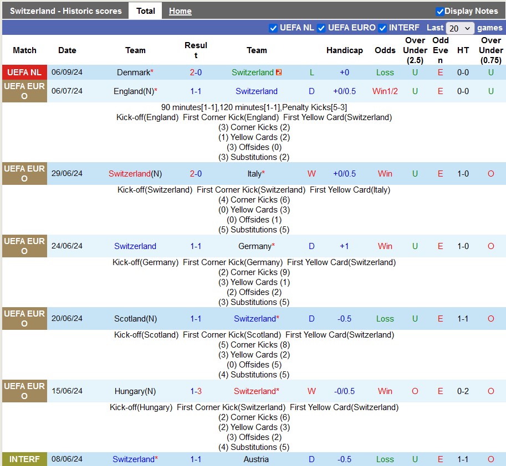Viewport: 506px width, 466px height.
Task: Open Denmark team link in first row
Action: (x=133, y=73)
